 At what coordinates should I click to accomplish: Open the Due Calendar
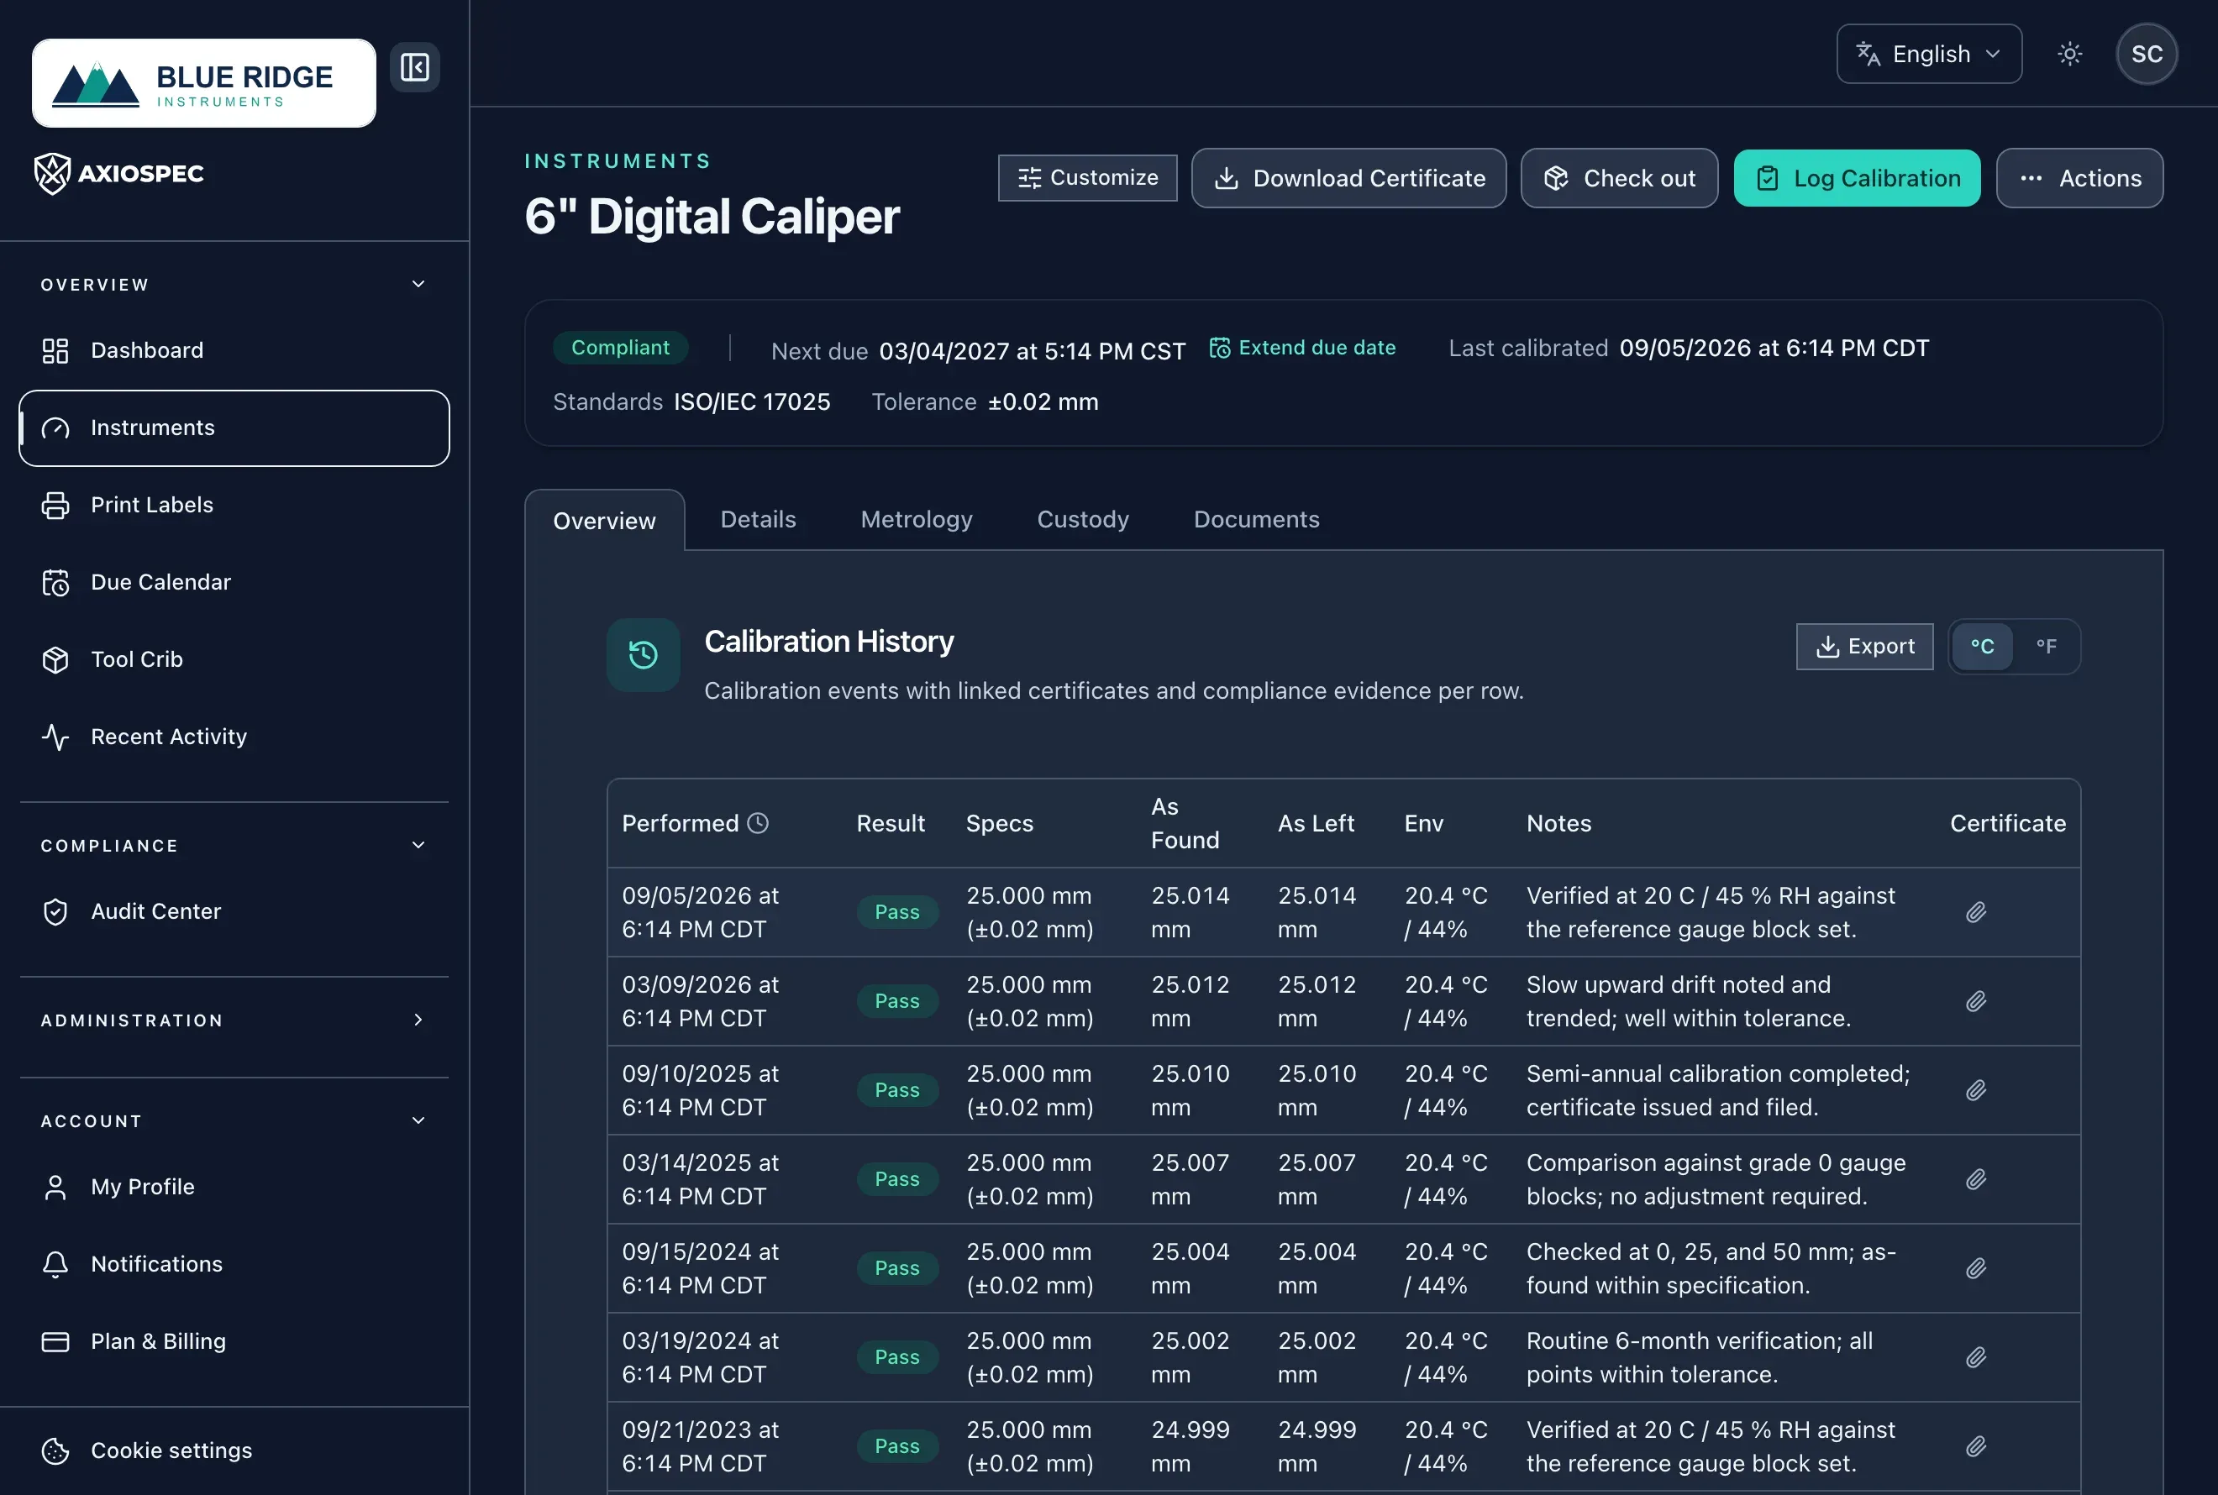(234, 581)
